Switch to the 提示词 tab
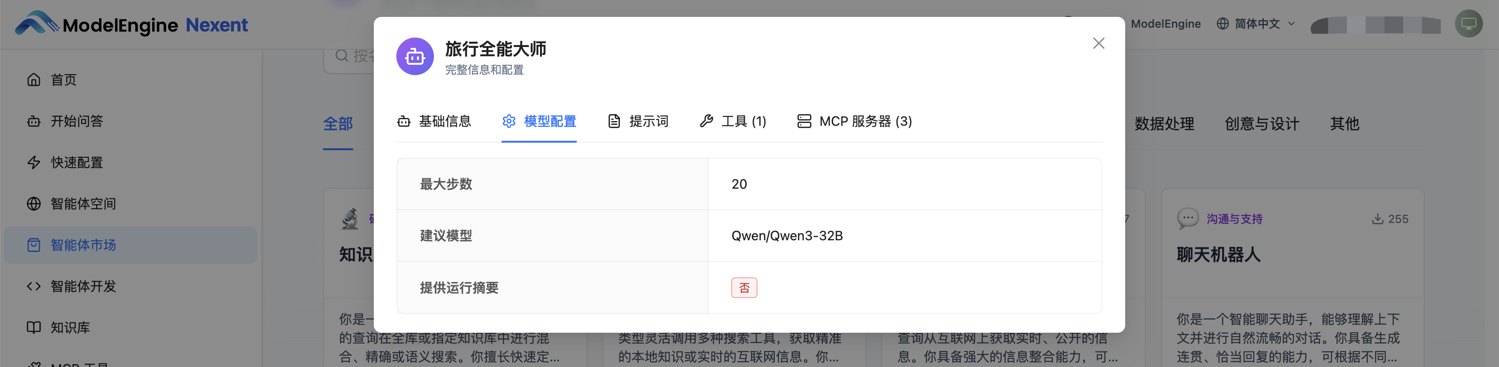Screen dimensions: 1499x367 (x=638, y=121)
